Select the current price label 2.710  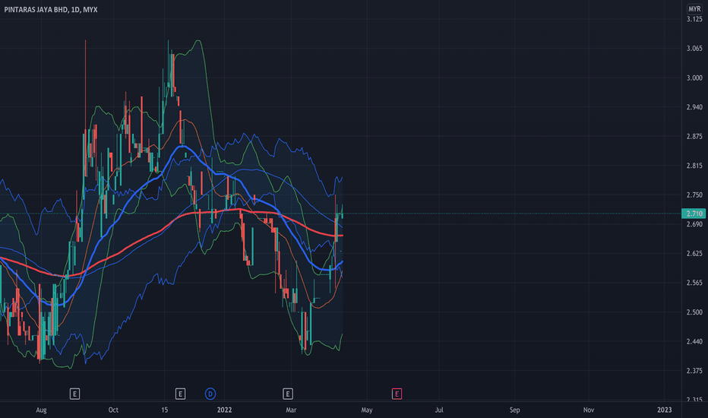coord(694,214)
